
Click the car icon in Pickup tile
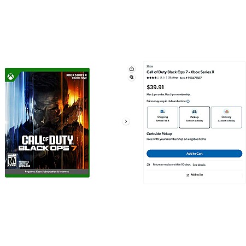(x=195, y=112)
